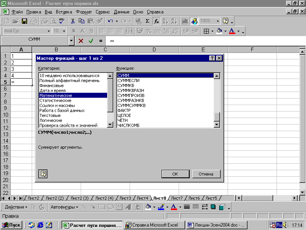The width and height of the screenshot is (306, 230).
Task: Click the dialog's help assistant icon
Action: tap(43, 174)
